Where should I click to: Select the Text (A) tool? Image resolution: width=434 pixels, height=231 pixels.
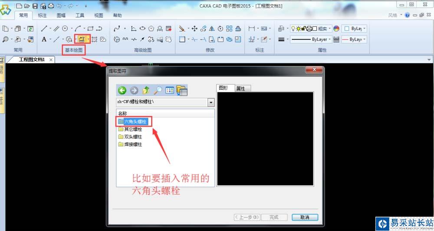[44, 39]
